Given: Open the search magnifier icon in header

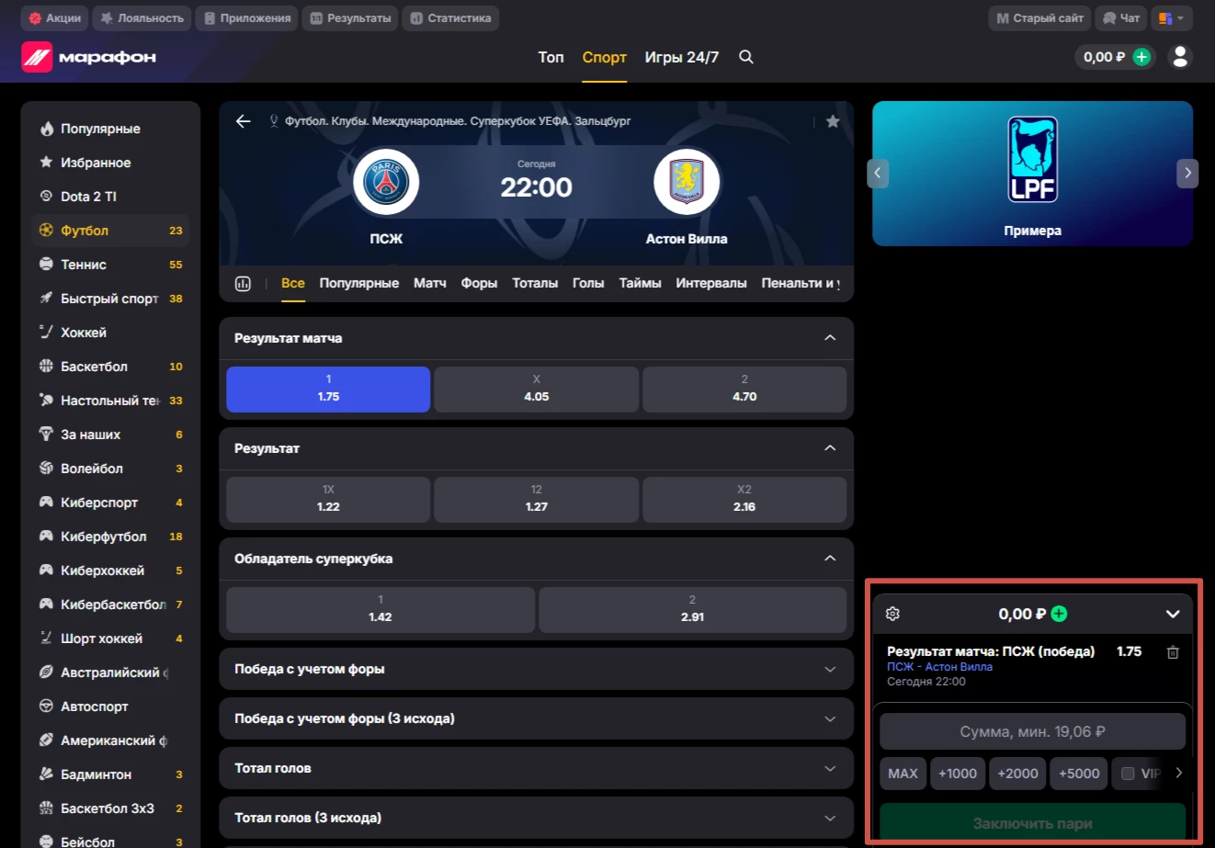Looking at the screenshot, I should [x=746, y=57].
